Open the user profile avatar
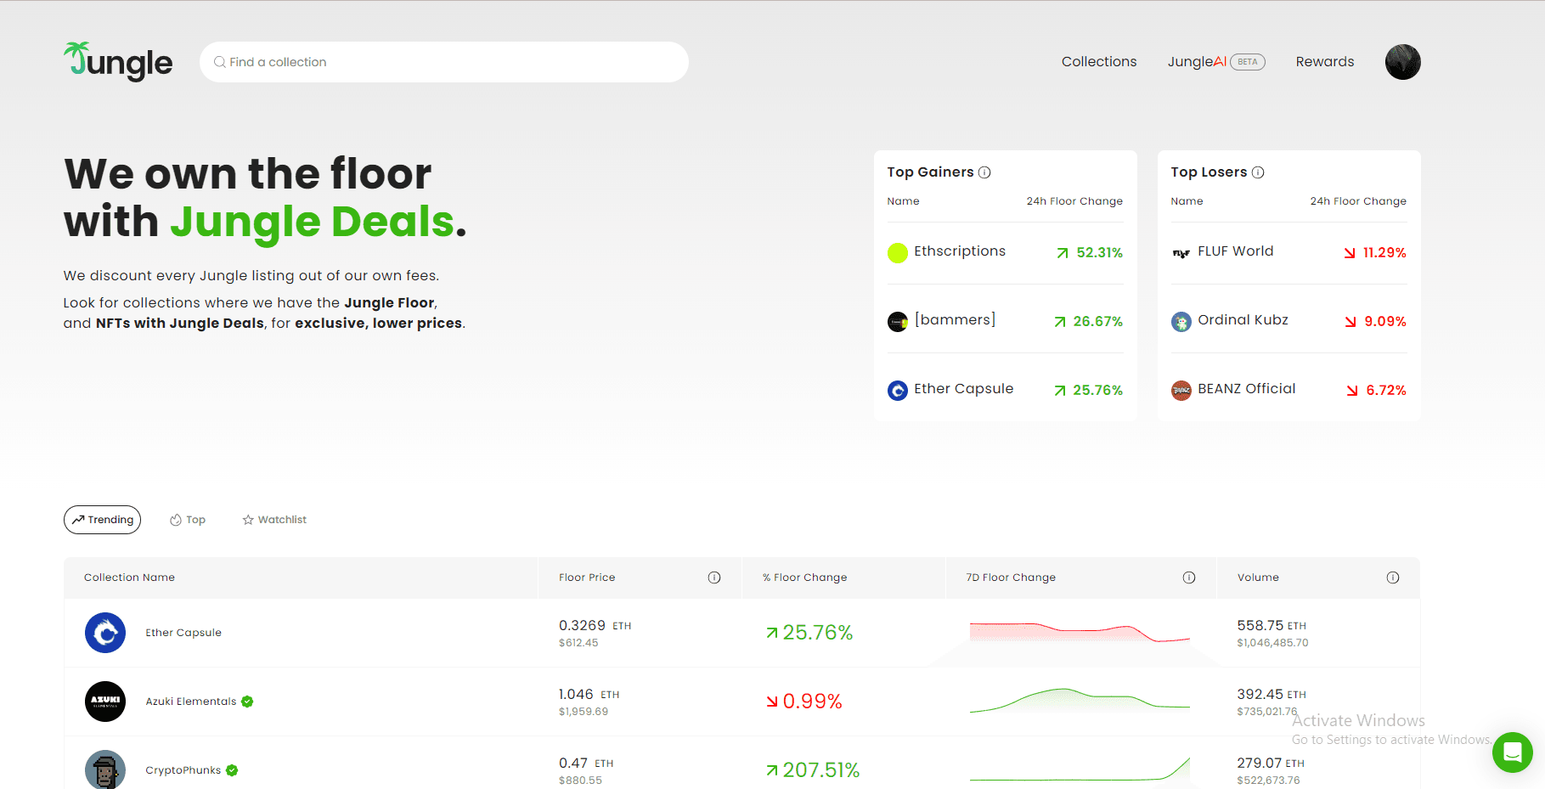Image resolution: width=1545 pixels, height=789 pixels. pyautogui.click(x=1402, y=62)
